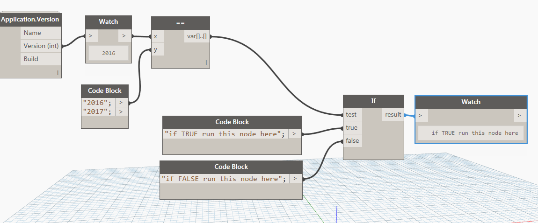Image resolution: width=538 pixels, height=223 pixels.
Task: Click output port of the highlighted Watch node
Action: tap(520, 115)
